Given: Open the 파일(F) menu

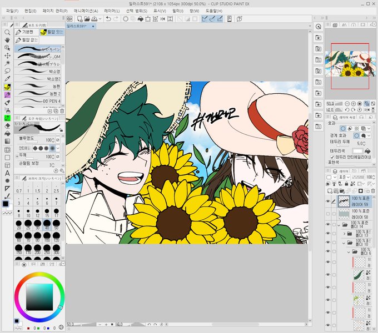Looking at the screenshot, I should pos(12,11).
